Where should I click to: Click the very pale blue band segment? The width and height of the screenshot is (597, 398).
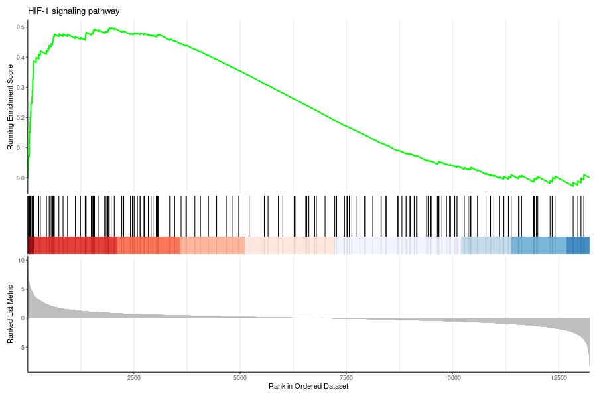pos(398,245)
